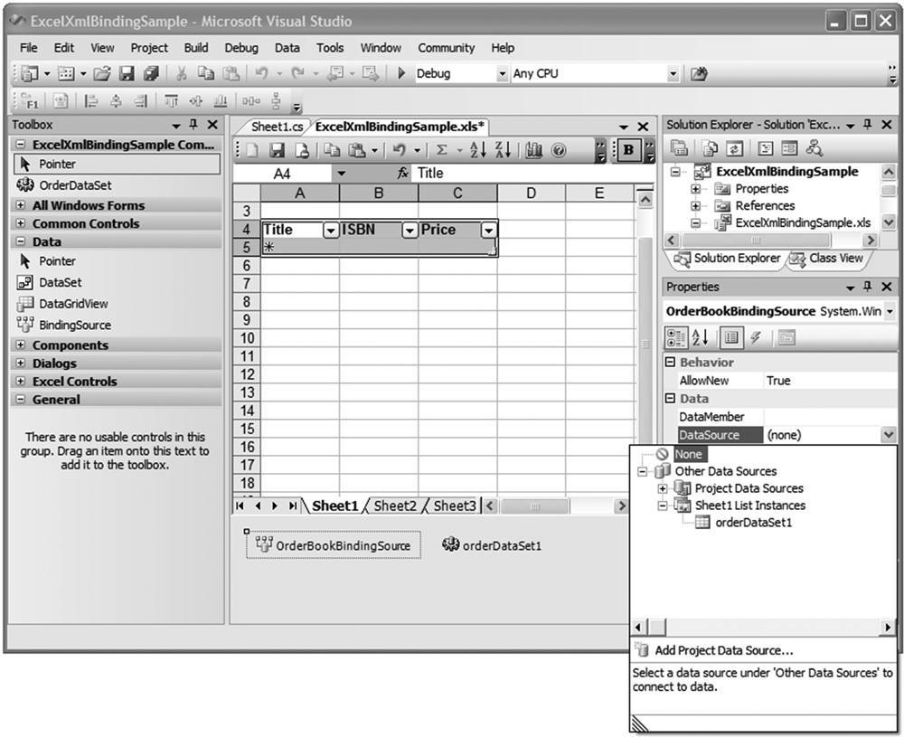This screenshot has height=737, width=904.
Task: Click the Refresh icon in Solution Explorer toolbar
Action: pyautogui.click(x=734, y=149)
